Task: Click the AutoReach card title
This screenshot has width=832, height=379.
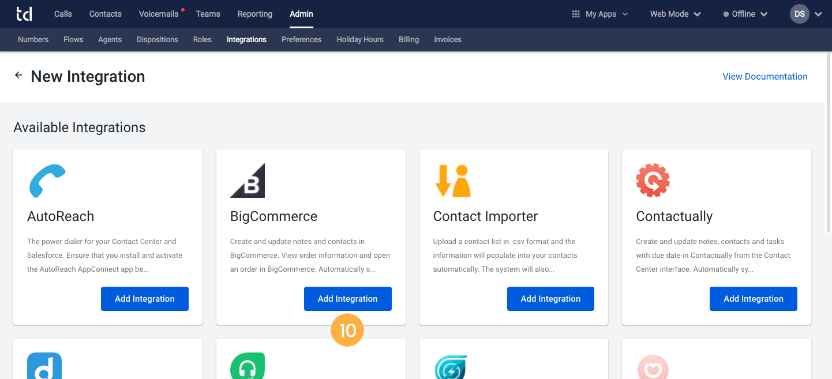Action: click(61, 216)
